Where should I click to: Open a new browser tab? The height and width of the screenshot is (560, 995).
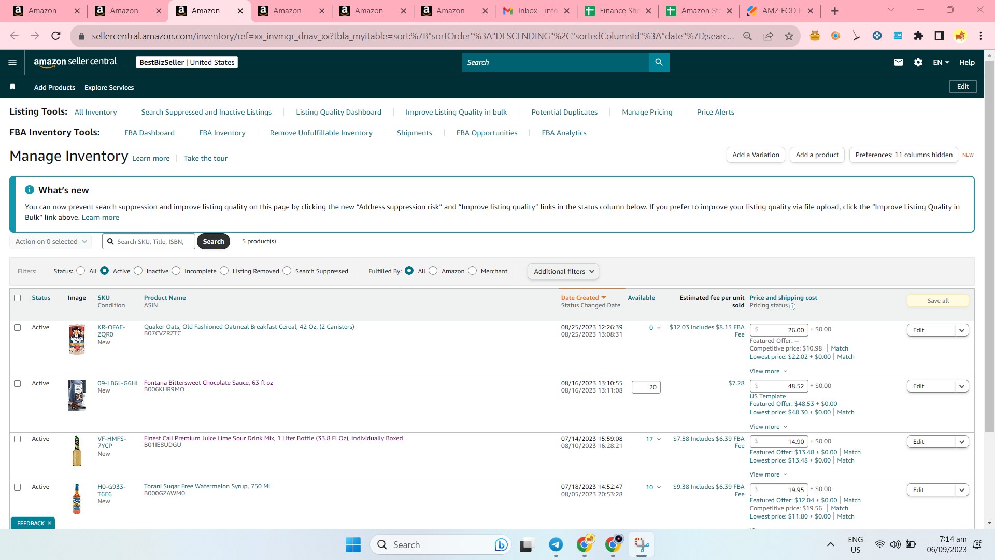point(834,11)
